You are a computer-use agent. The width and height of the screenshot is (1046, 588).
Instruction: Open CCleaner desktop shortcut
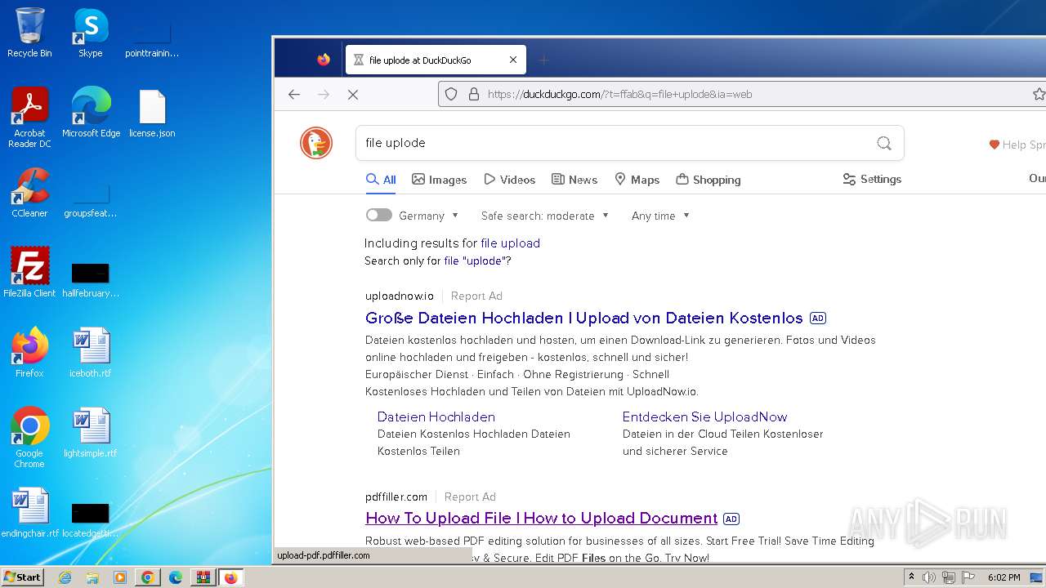(x=29, y=193)
